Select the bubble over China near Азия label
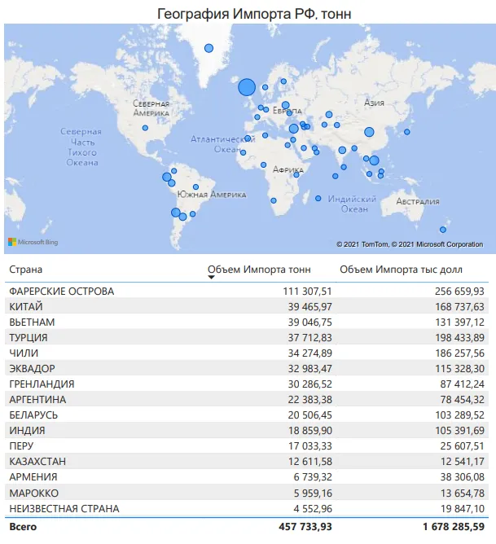Image resolution: width=496 pixels, height=544 pixels. coord(369,132)
